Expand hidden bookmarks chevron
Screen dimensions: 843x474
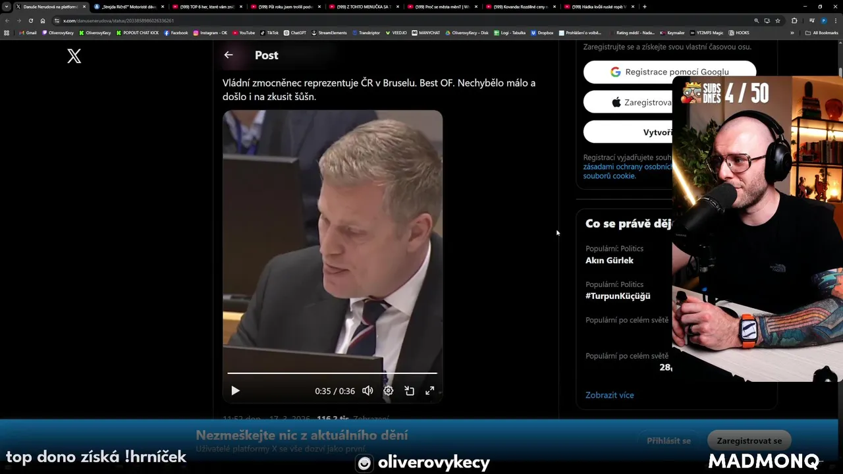pos(792,32)
